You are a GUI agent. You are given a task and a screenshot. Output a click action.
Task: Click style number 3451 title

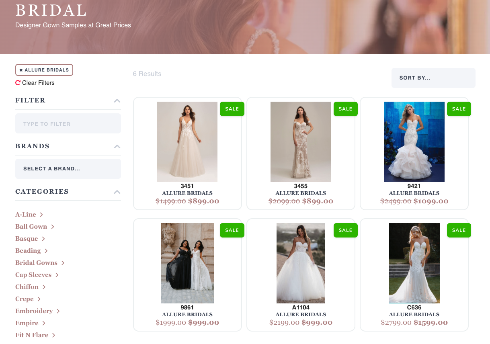[187, 186]
